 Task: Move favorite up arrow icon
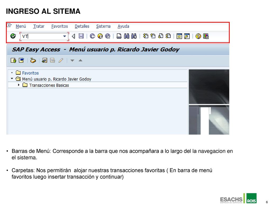[80, 60]
